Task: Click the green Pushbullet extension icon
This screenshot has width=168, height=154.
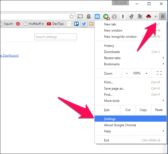Action: tap(106, 17)
